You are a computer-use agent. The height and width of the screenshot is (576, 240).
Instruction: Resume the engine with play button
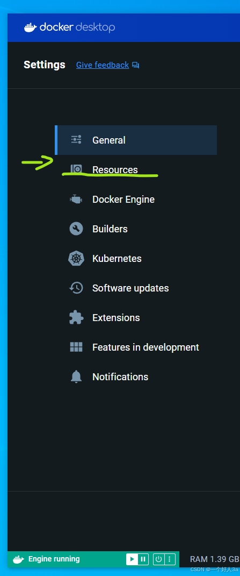[x=132, y=559]
